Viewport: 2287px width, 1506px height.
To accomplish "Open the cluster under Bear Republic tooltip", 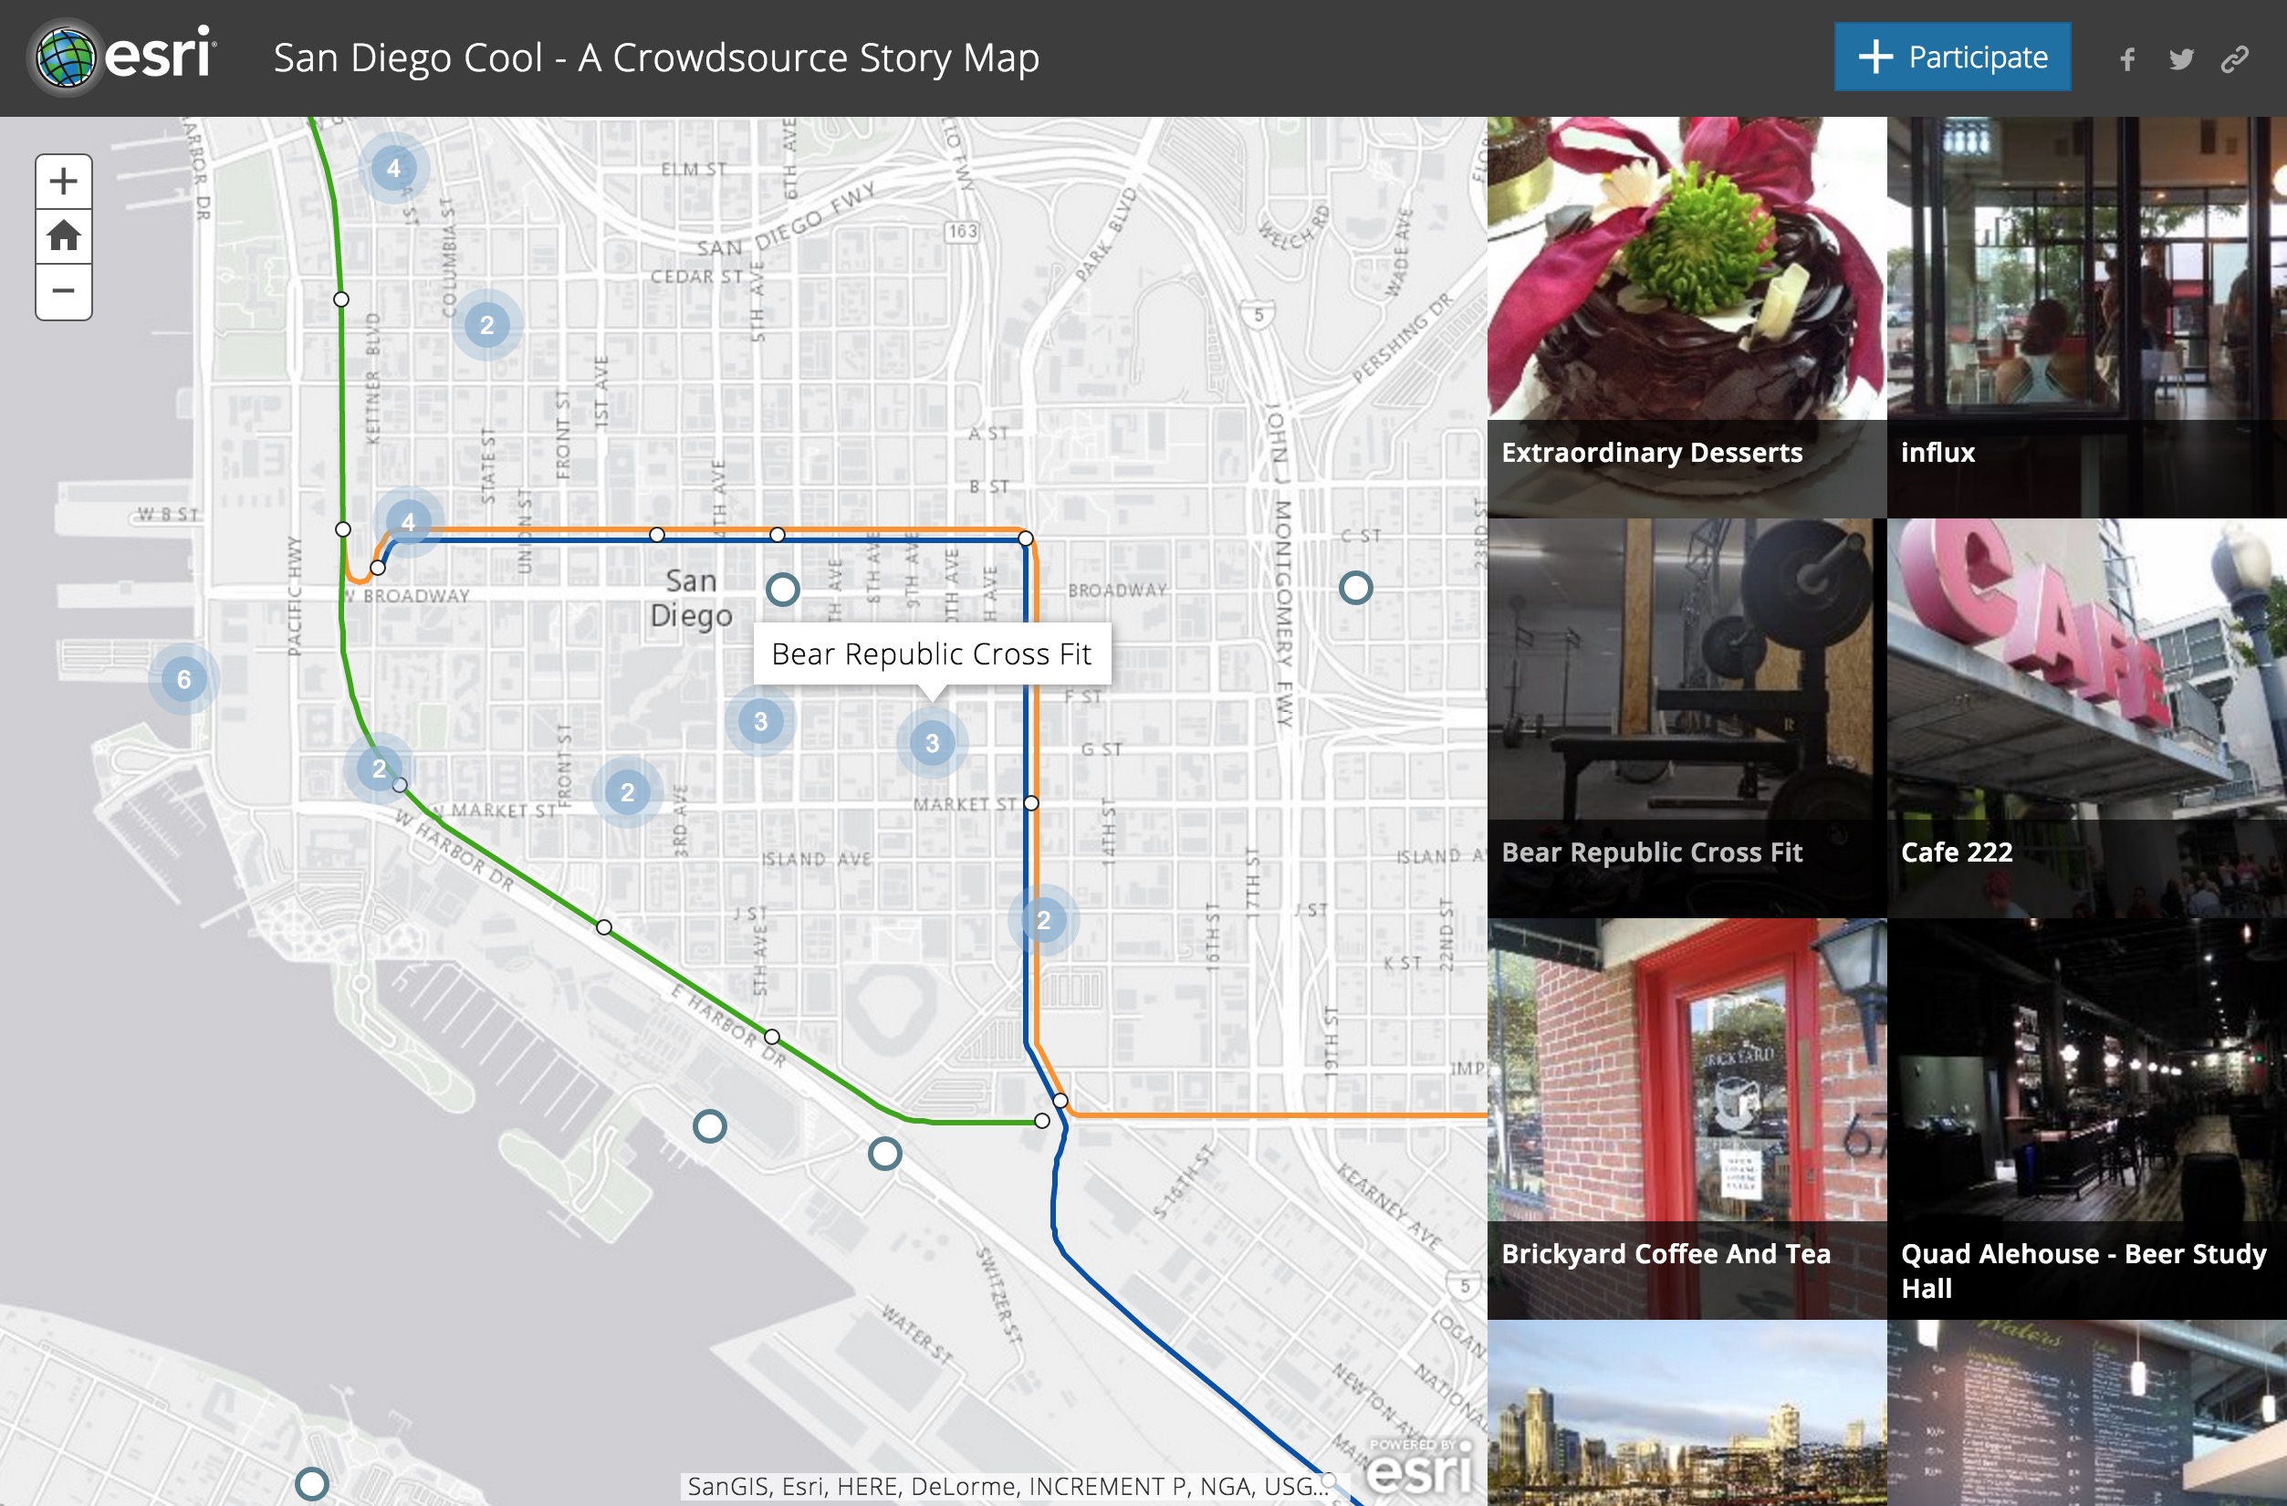I will point(931,742).
